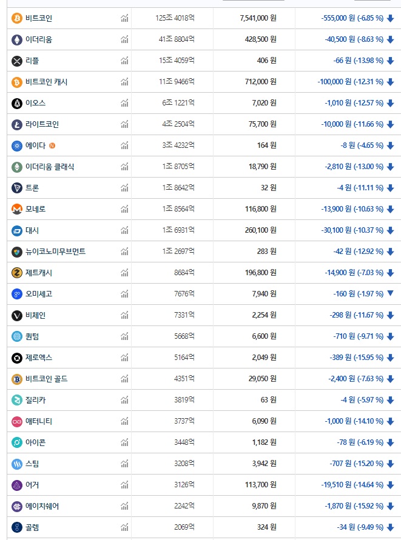The width and height of the screenshot is (401, 540).
Task: Click the 트론 coin logo
Action: 17,188
